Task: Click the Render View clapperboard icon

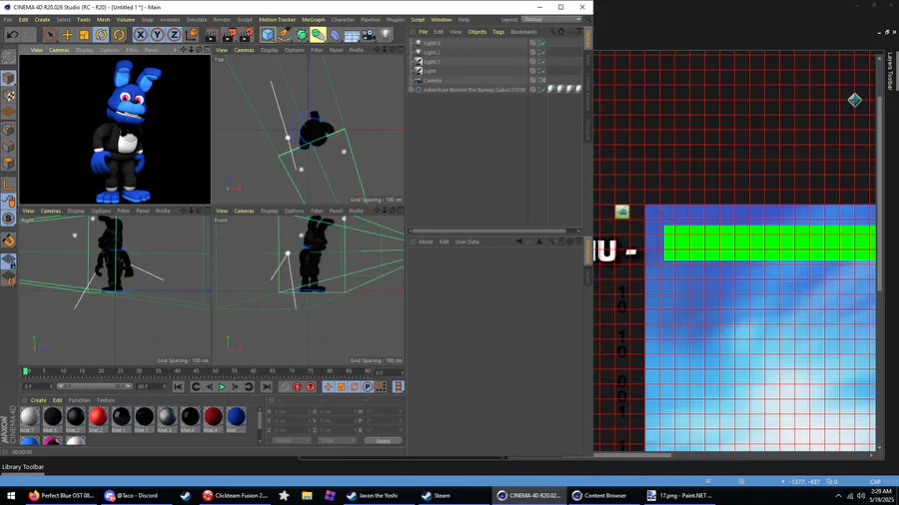Action: coord(212,35)
